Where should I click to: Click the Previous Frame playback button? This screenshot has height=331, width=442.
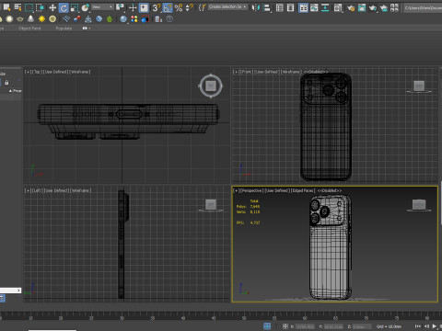[x=426, y=326]
